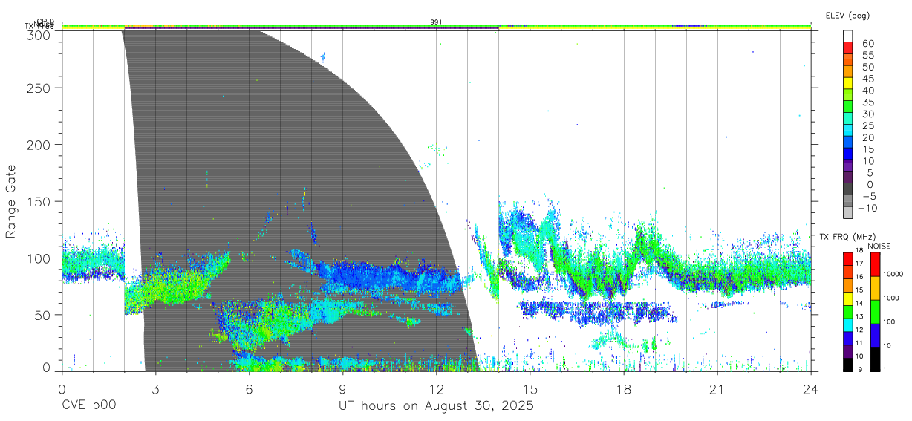Click the 25 label on ELEV colorbar
The image size is (912, 421).
click(868, 125)
